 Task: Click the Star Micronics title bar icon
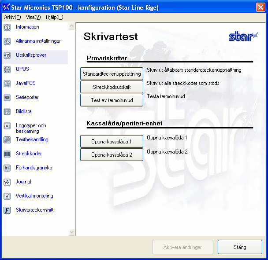pyautogui.click(x=6, y=7)
